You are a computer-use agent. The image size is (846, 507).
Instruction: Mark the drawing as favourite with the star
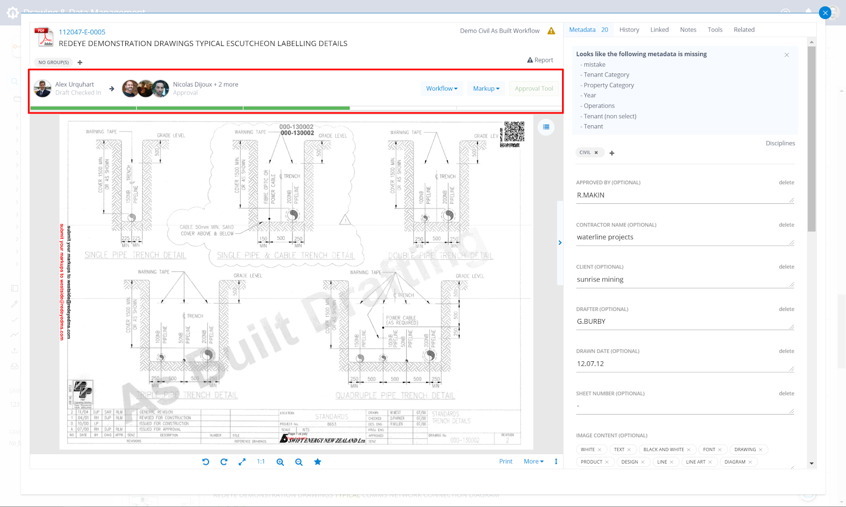click(x=318, y=462)
